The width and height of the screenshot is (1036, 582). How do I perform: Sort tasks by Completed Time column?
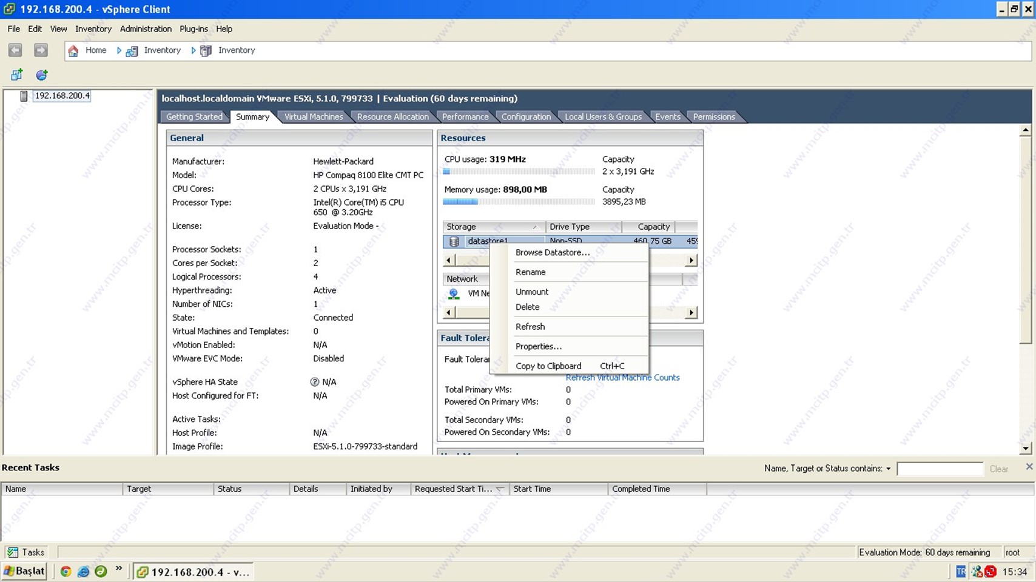(657, 489)
